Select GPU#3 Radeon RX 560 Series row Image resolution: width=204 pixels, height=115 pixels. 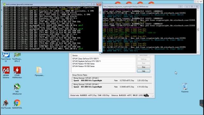coord(103,64)
